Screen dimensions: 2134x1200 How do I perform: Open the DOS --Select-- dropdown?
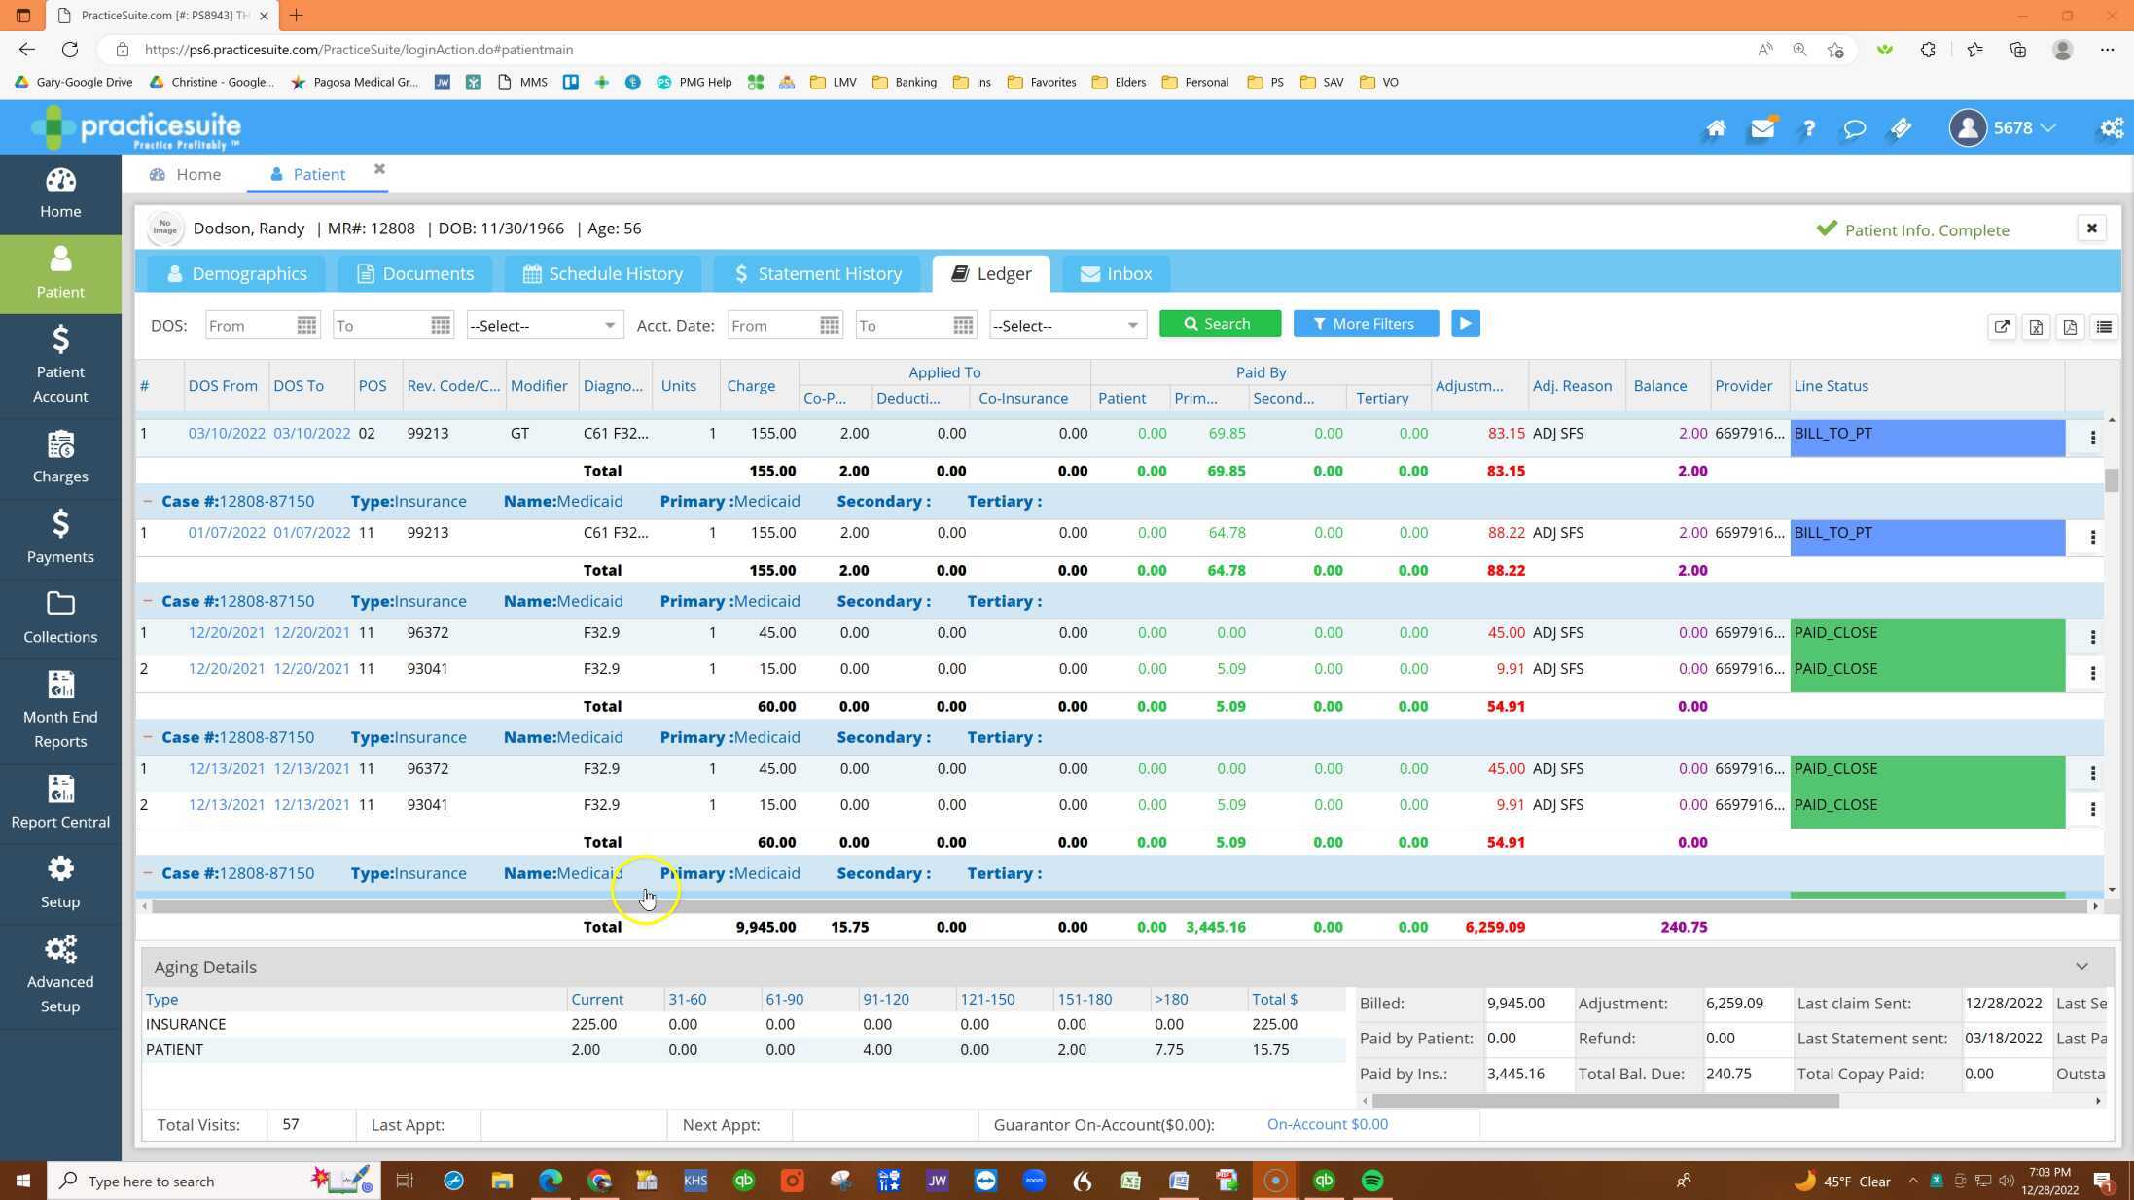543,326
